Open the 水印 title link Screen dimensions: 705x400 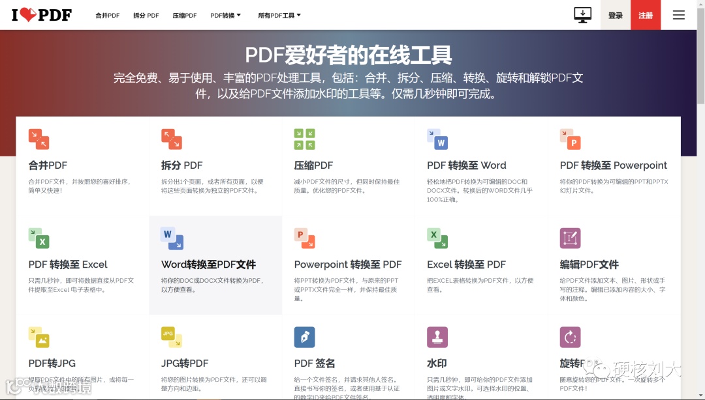point(437,363)
